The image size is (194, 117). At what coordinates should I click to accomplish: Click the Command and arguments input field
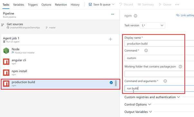pyautogui.click(x=159, y=88)
